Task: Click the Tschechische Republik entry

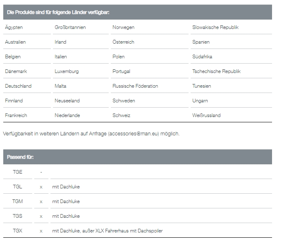Action: pos(216,71)
